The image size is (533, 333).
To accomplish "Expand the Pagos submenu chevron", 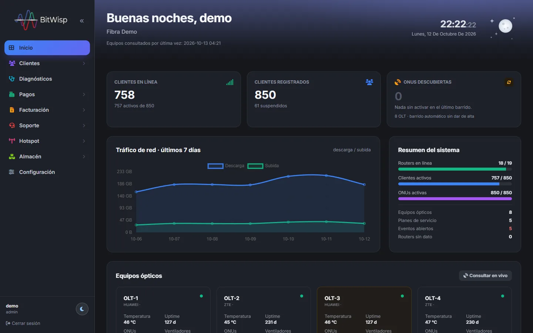I will [x=84, y=94].
